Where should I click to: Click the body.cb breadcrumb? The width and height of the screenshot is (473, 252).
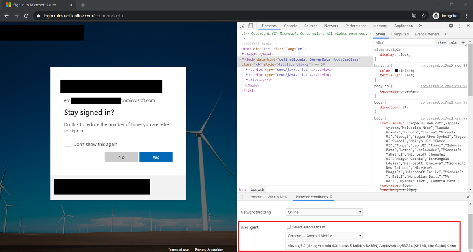257,189
